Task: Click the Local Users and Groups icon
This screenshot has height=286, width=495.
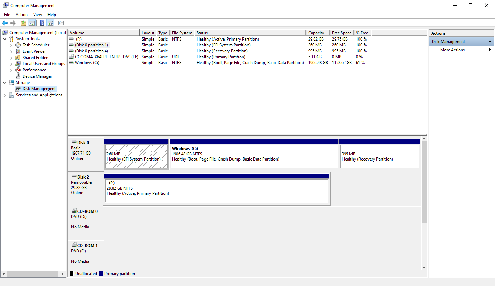Action: (18, 64)
